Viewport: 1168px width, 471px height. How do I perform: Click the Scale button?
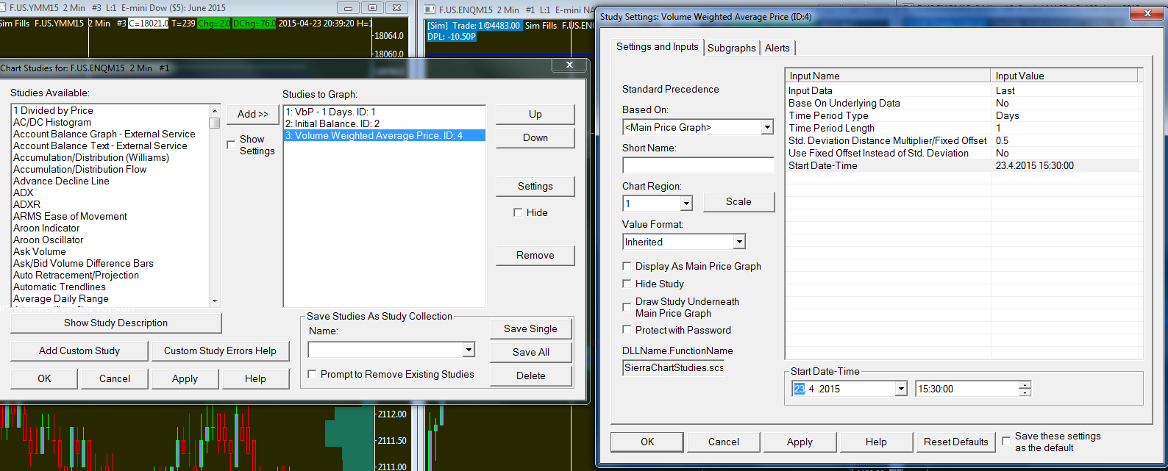click(738, 201)
